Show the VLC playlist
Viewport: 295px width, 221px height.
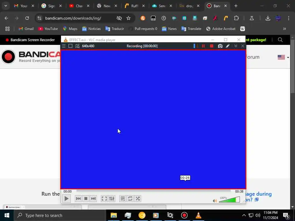123,199
